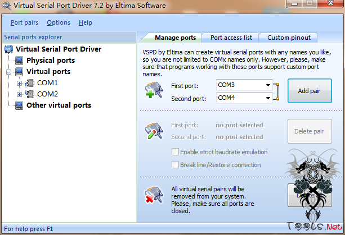Screen dimensions: 345x235
Task: Click the Virtual ports monitor icon
Action: (x=19, y=72)
